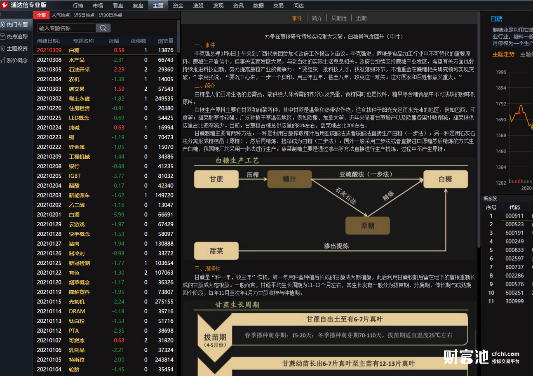Sort by 涨幅 column header
The width and height of the screenshot is (533, 376).
point(114,41)
